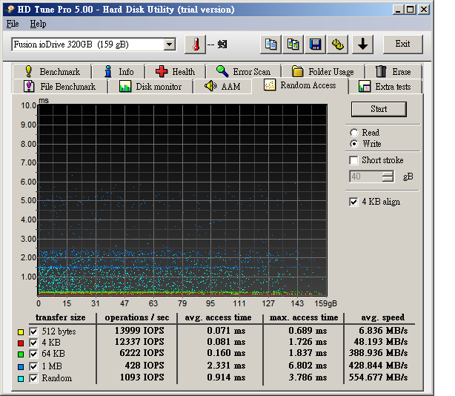This screenshot has height=396, width=455.
Task: Click the green 64 KB color swatch
Action: [21, 354]
